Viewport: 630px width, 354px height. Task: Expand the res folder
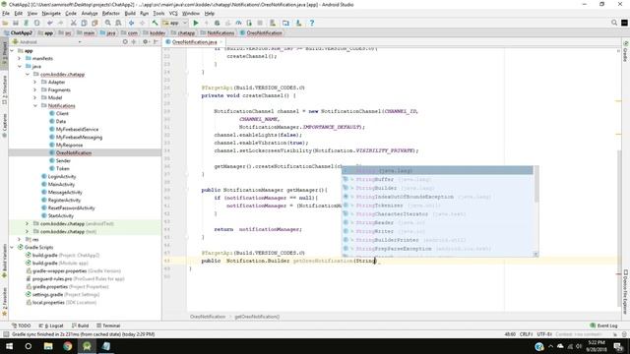20,239
